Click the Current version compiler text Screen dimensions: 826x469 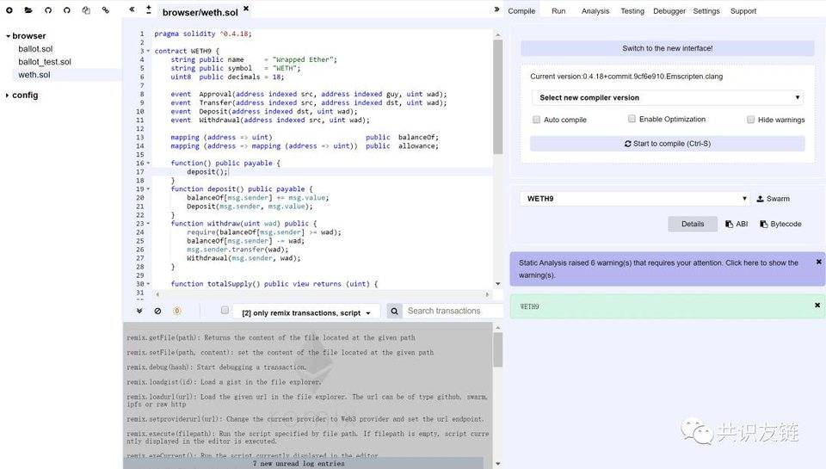tap(626, 77)
